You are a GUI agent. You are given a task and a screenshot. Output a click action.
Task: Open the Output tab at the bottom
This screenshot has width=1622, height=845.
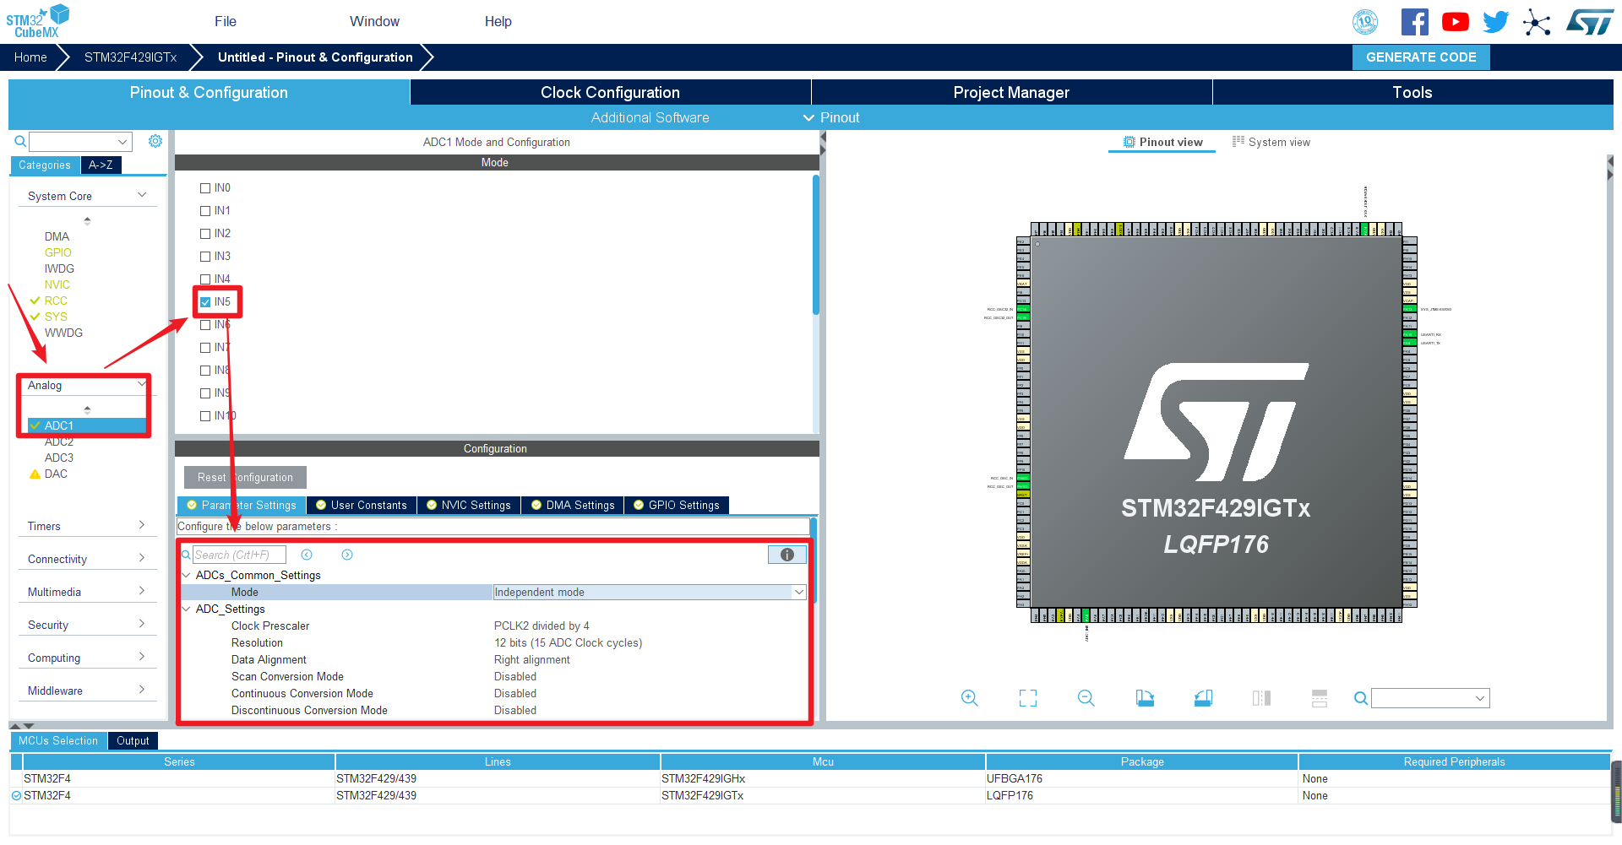pos(133,740)
